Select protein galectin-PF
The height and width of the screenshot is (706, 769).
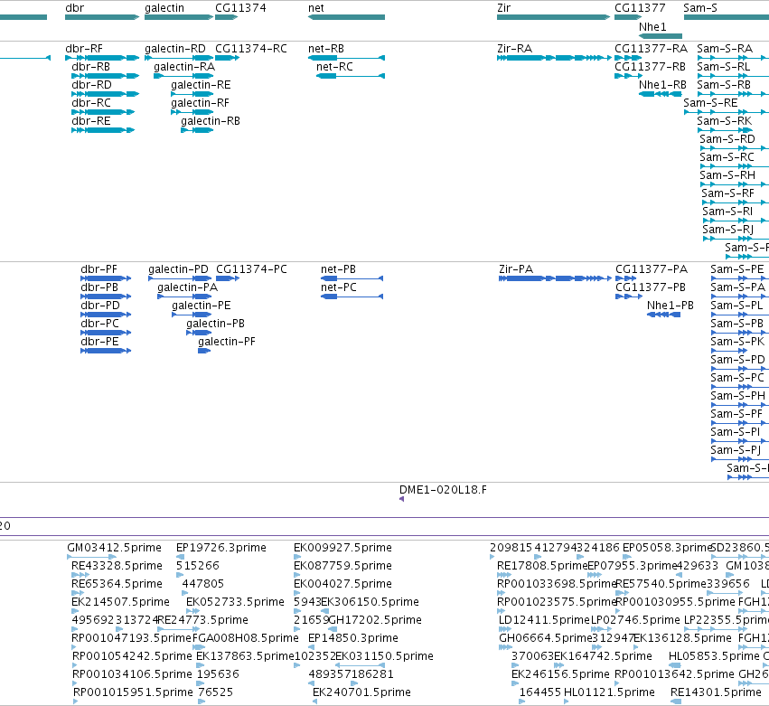point(227,342)
